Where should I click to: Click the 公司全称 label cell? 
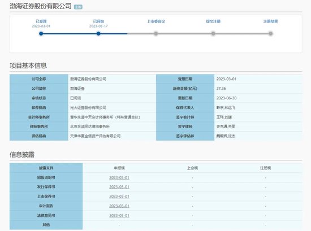tap(39, 79)
